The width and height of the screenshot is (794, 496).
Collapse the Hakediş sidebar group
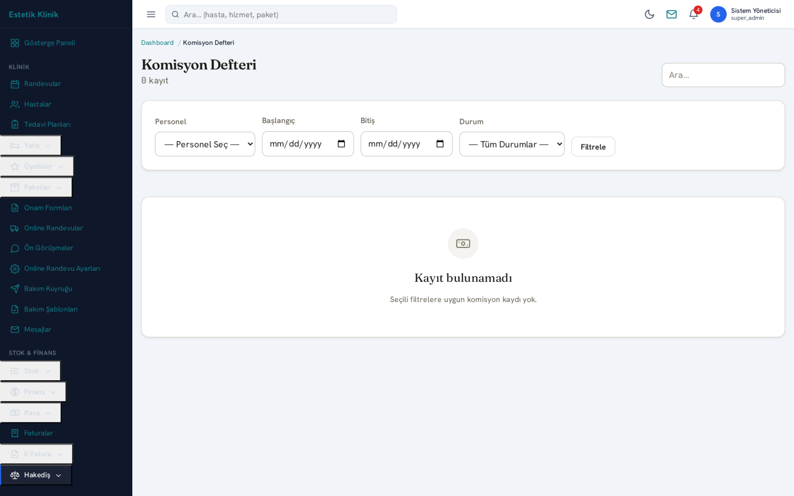[x=36, y=475]
